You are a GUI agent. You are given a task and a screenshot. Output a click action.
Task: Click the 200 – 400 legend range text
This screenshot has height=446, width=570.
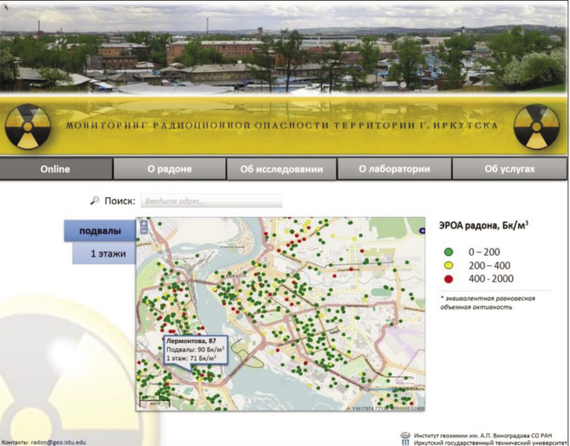pyautogui.click(x=489, y=265)
